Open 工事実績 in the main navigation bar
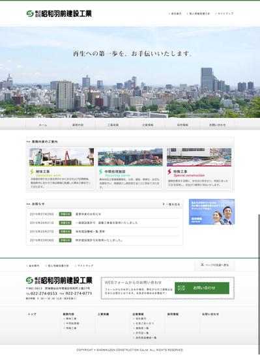260x355 pixels. pyautogui.click(x=113, y=125)
